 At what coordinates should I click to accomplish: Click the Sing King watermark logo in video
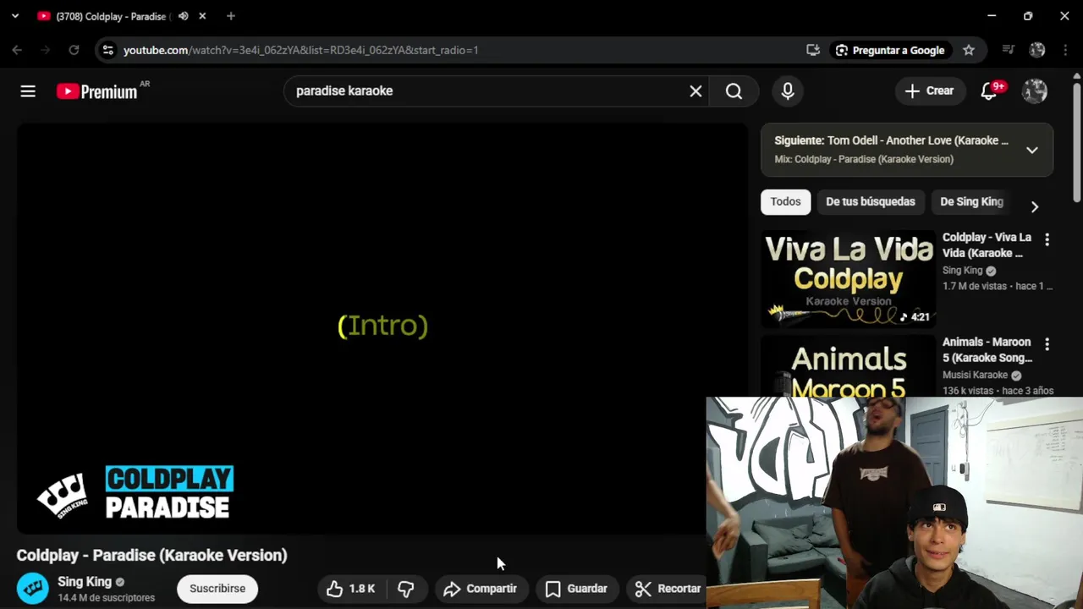[x=63, y=496]
